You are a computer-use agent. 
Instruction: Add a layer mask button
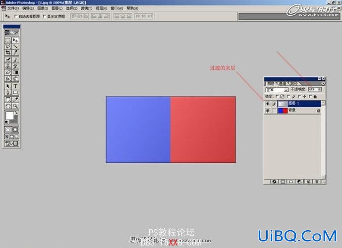[x=283, y=182]
